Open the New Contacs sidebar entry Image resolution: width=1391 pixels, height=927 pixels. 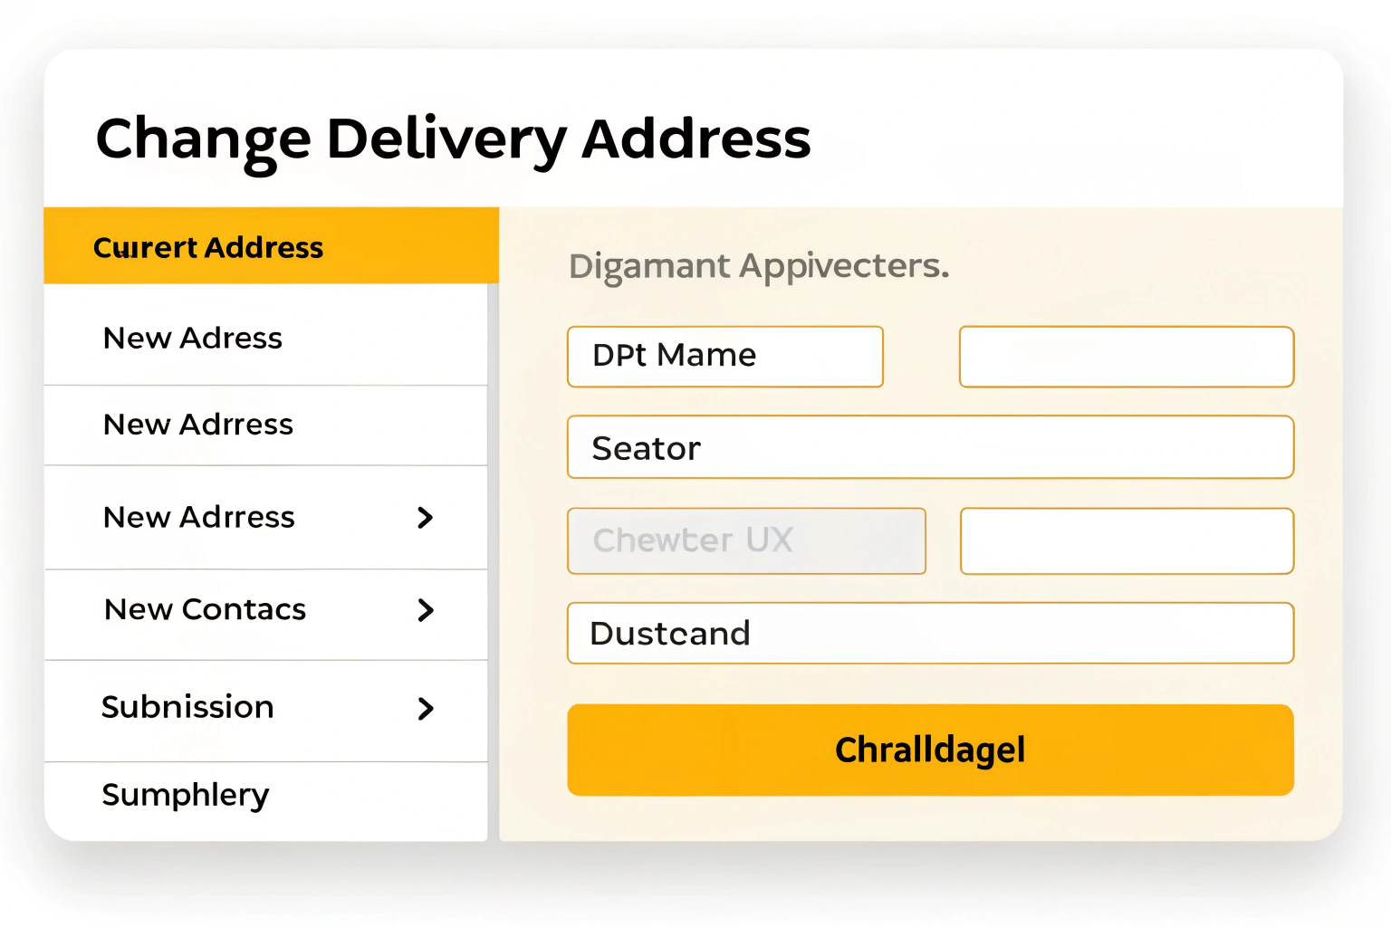[206, 610]
